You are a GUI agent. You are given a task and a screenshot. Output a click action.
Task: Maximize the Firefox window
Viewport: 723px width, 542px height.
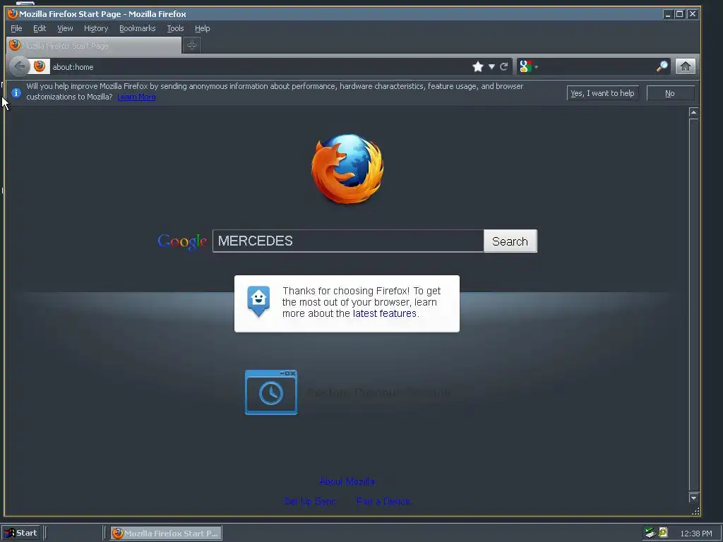coord(680,14)
